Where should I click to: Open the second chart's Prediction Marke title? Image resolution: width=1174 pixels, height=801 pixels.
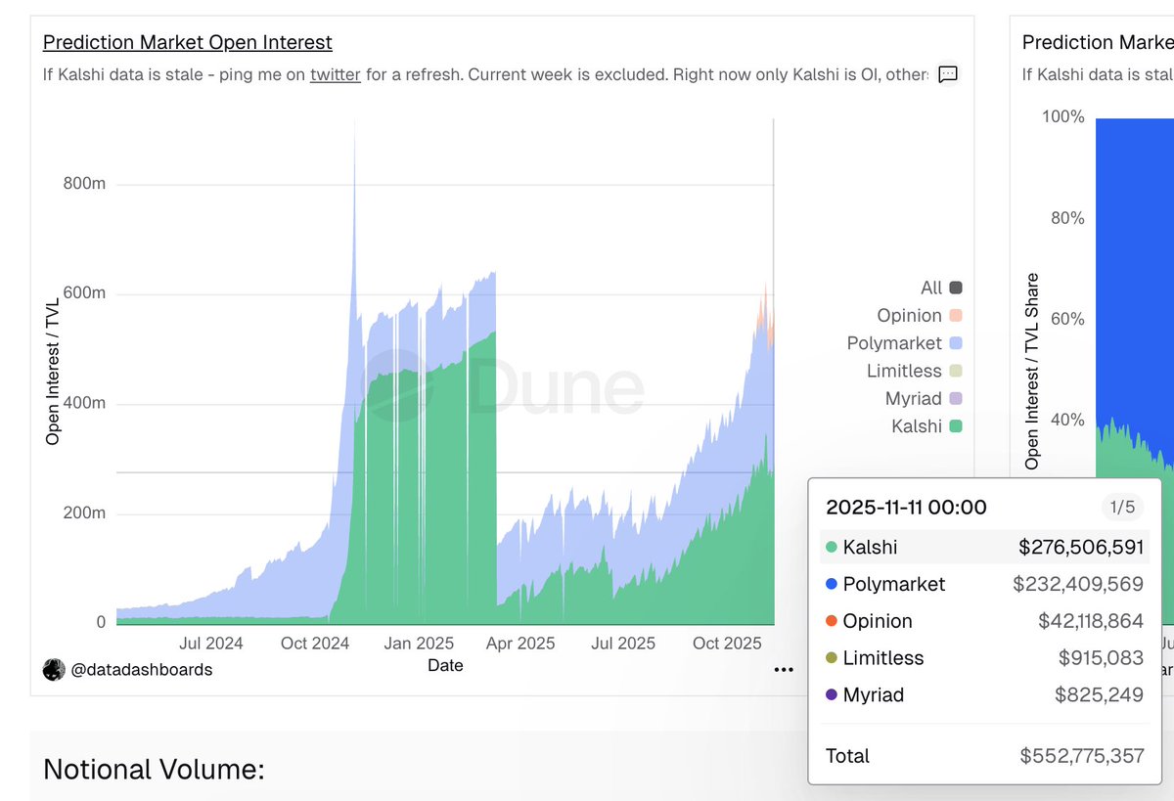(1098, 42)
